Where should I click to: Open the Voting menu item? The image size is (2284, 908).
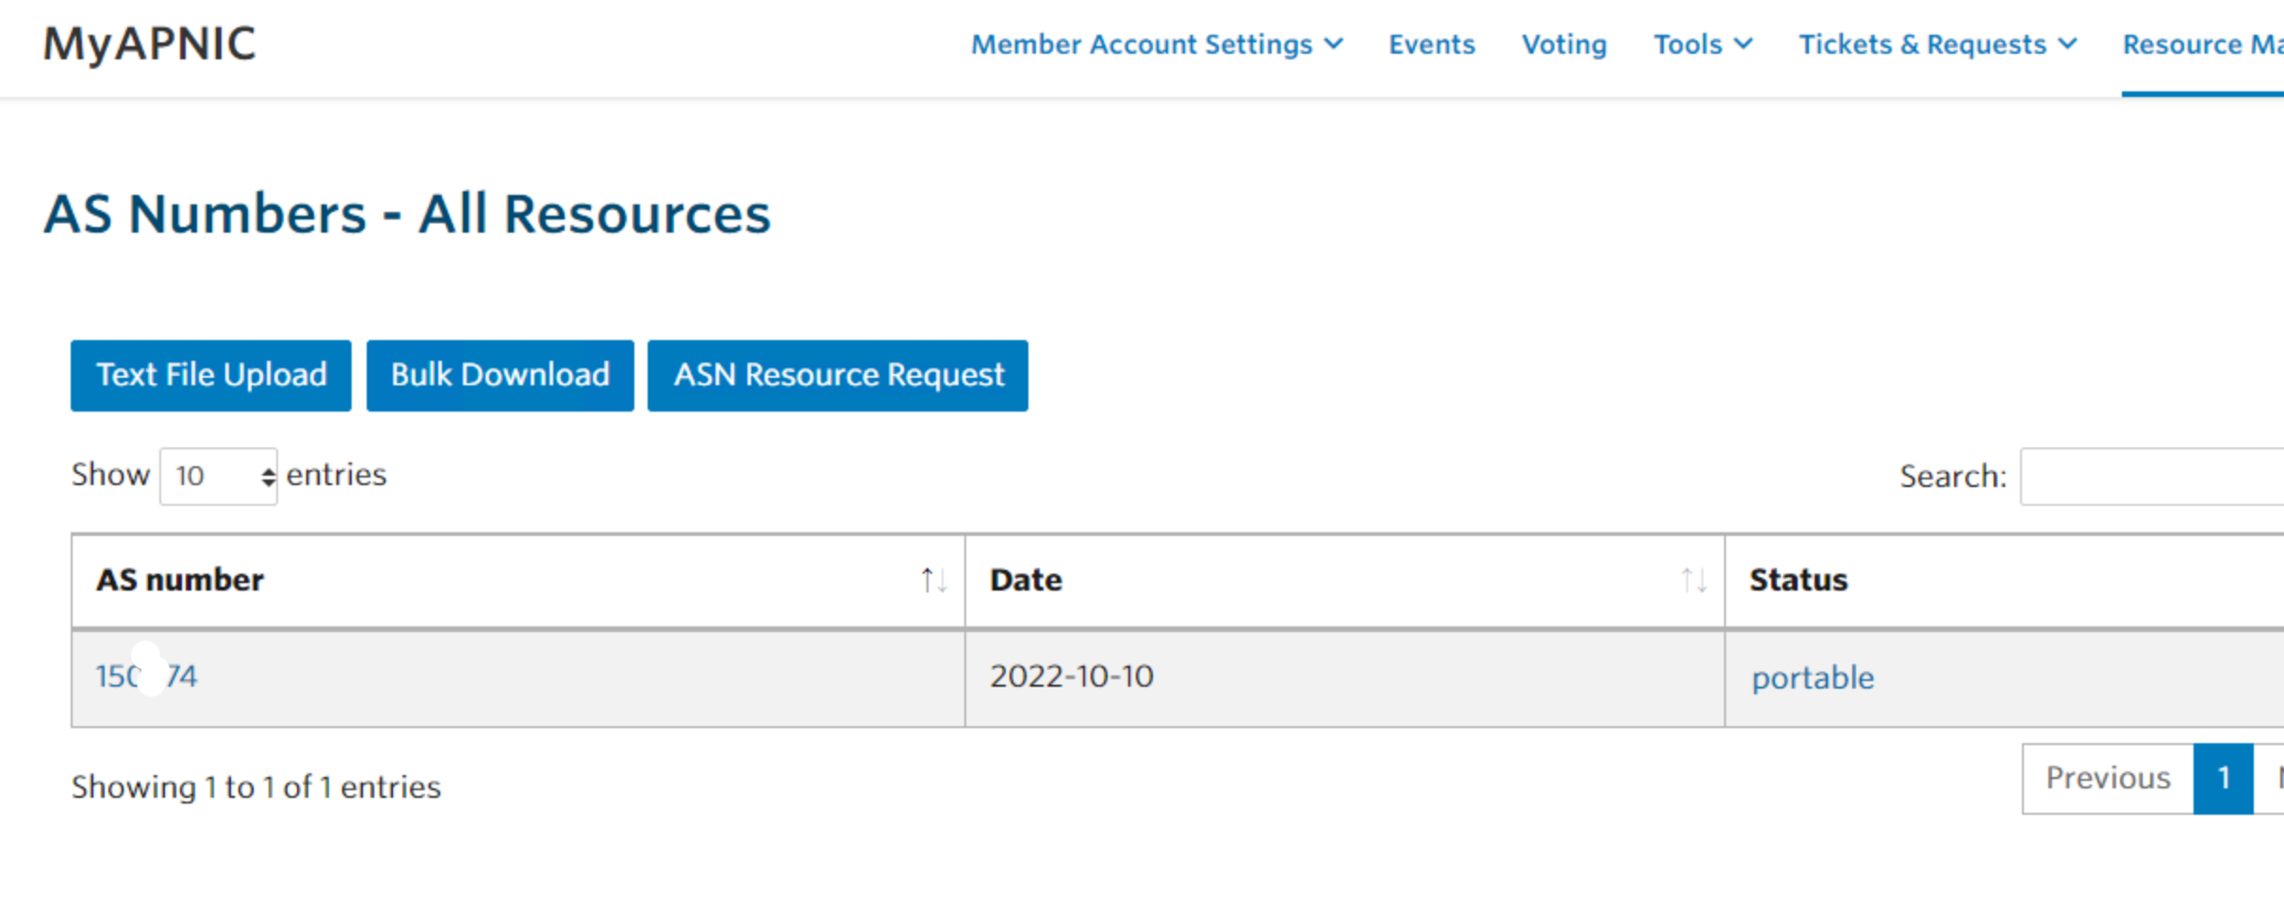pyautogui.click(x=1564, y=44)
